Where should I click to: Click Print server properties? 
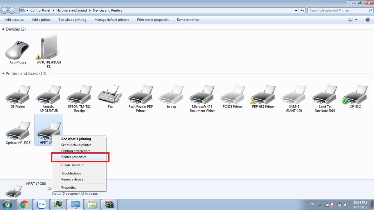[153, 20]
